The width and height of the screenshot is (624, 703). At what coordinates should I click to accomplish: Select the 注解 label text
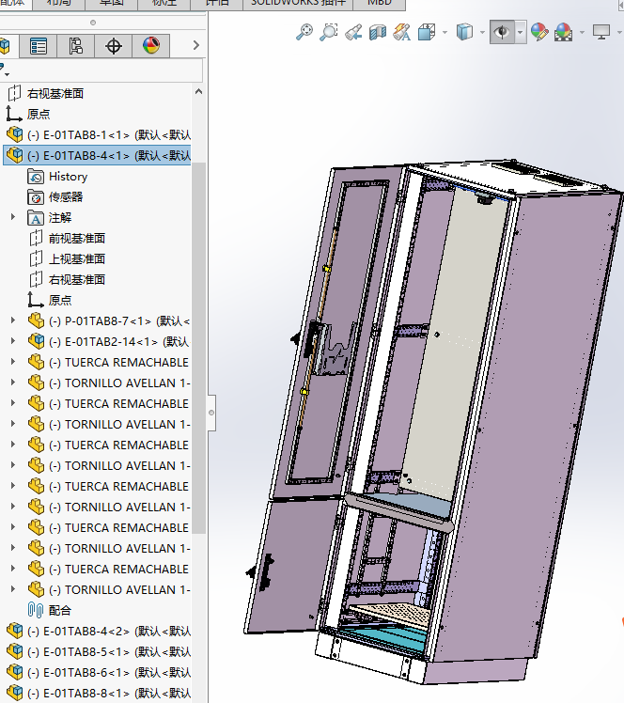click(x=60, y=218)
